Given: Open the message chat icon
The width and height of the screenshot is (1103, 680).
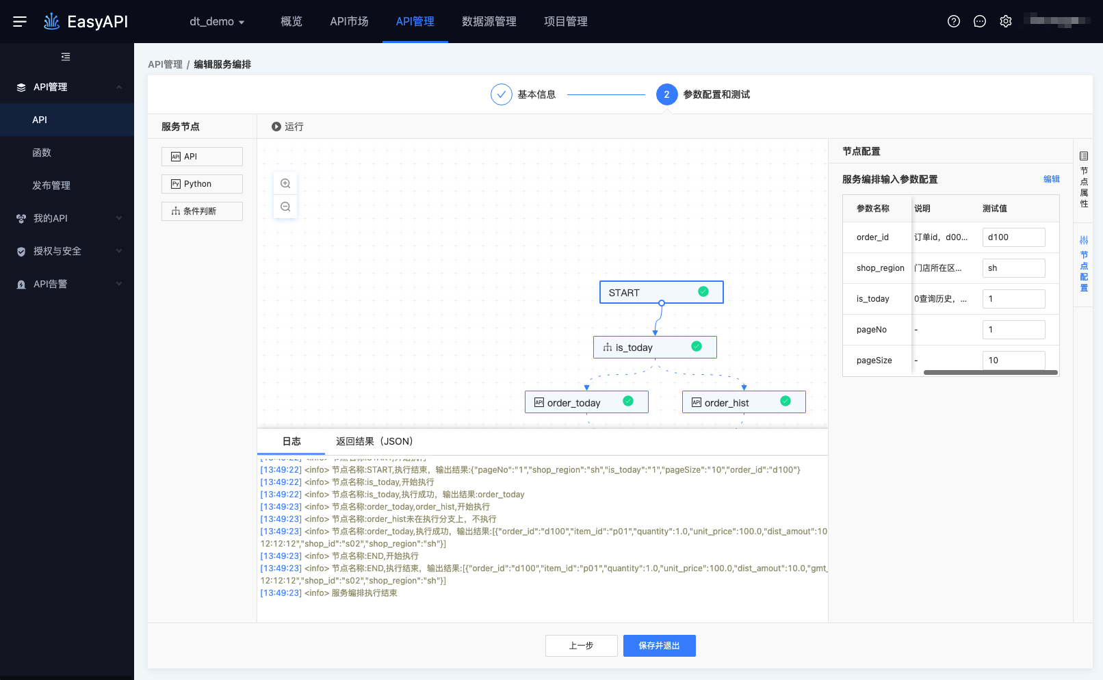Looking at the screenshot, I should [x=980, y=21].
